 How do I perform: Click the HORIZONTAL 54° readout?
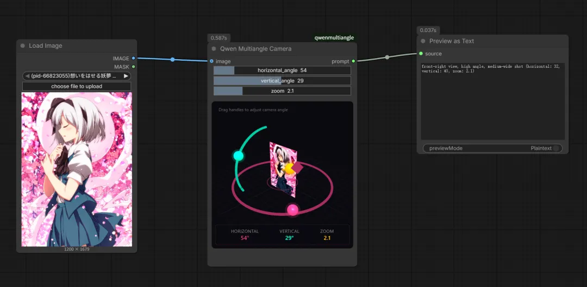[245, 235]
